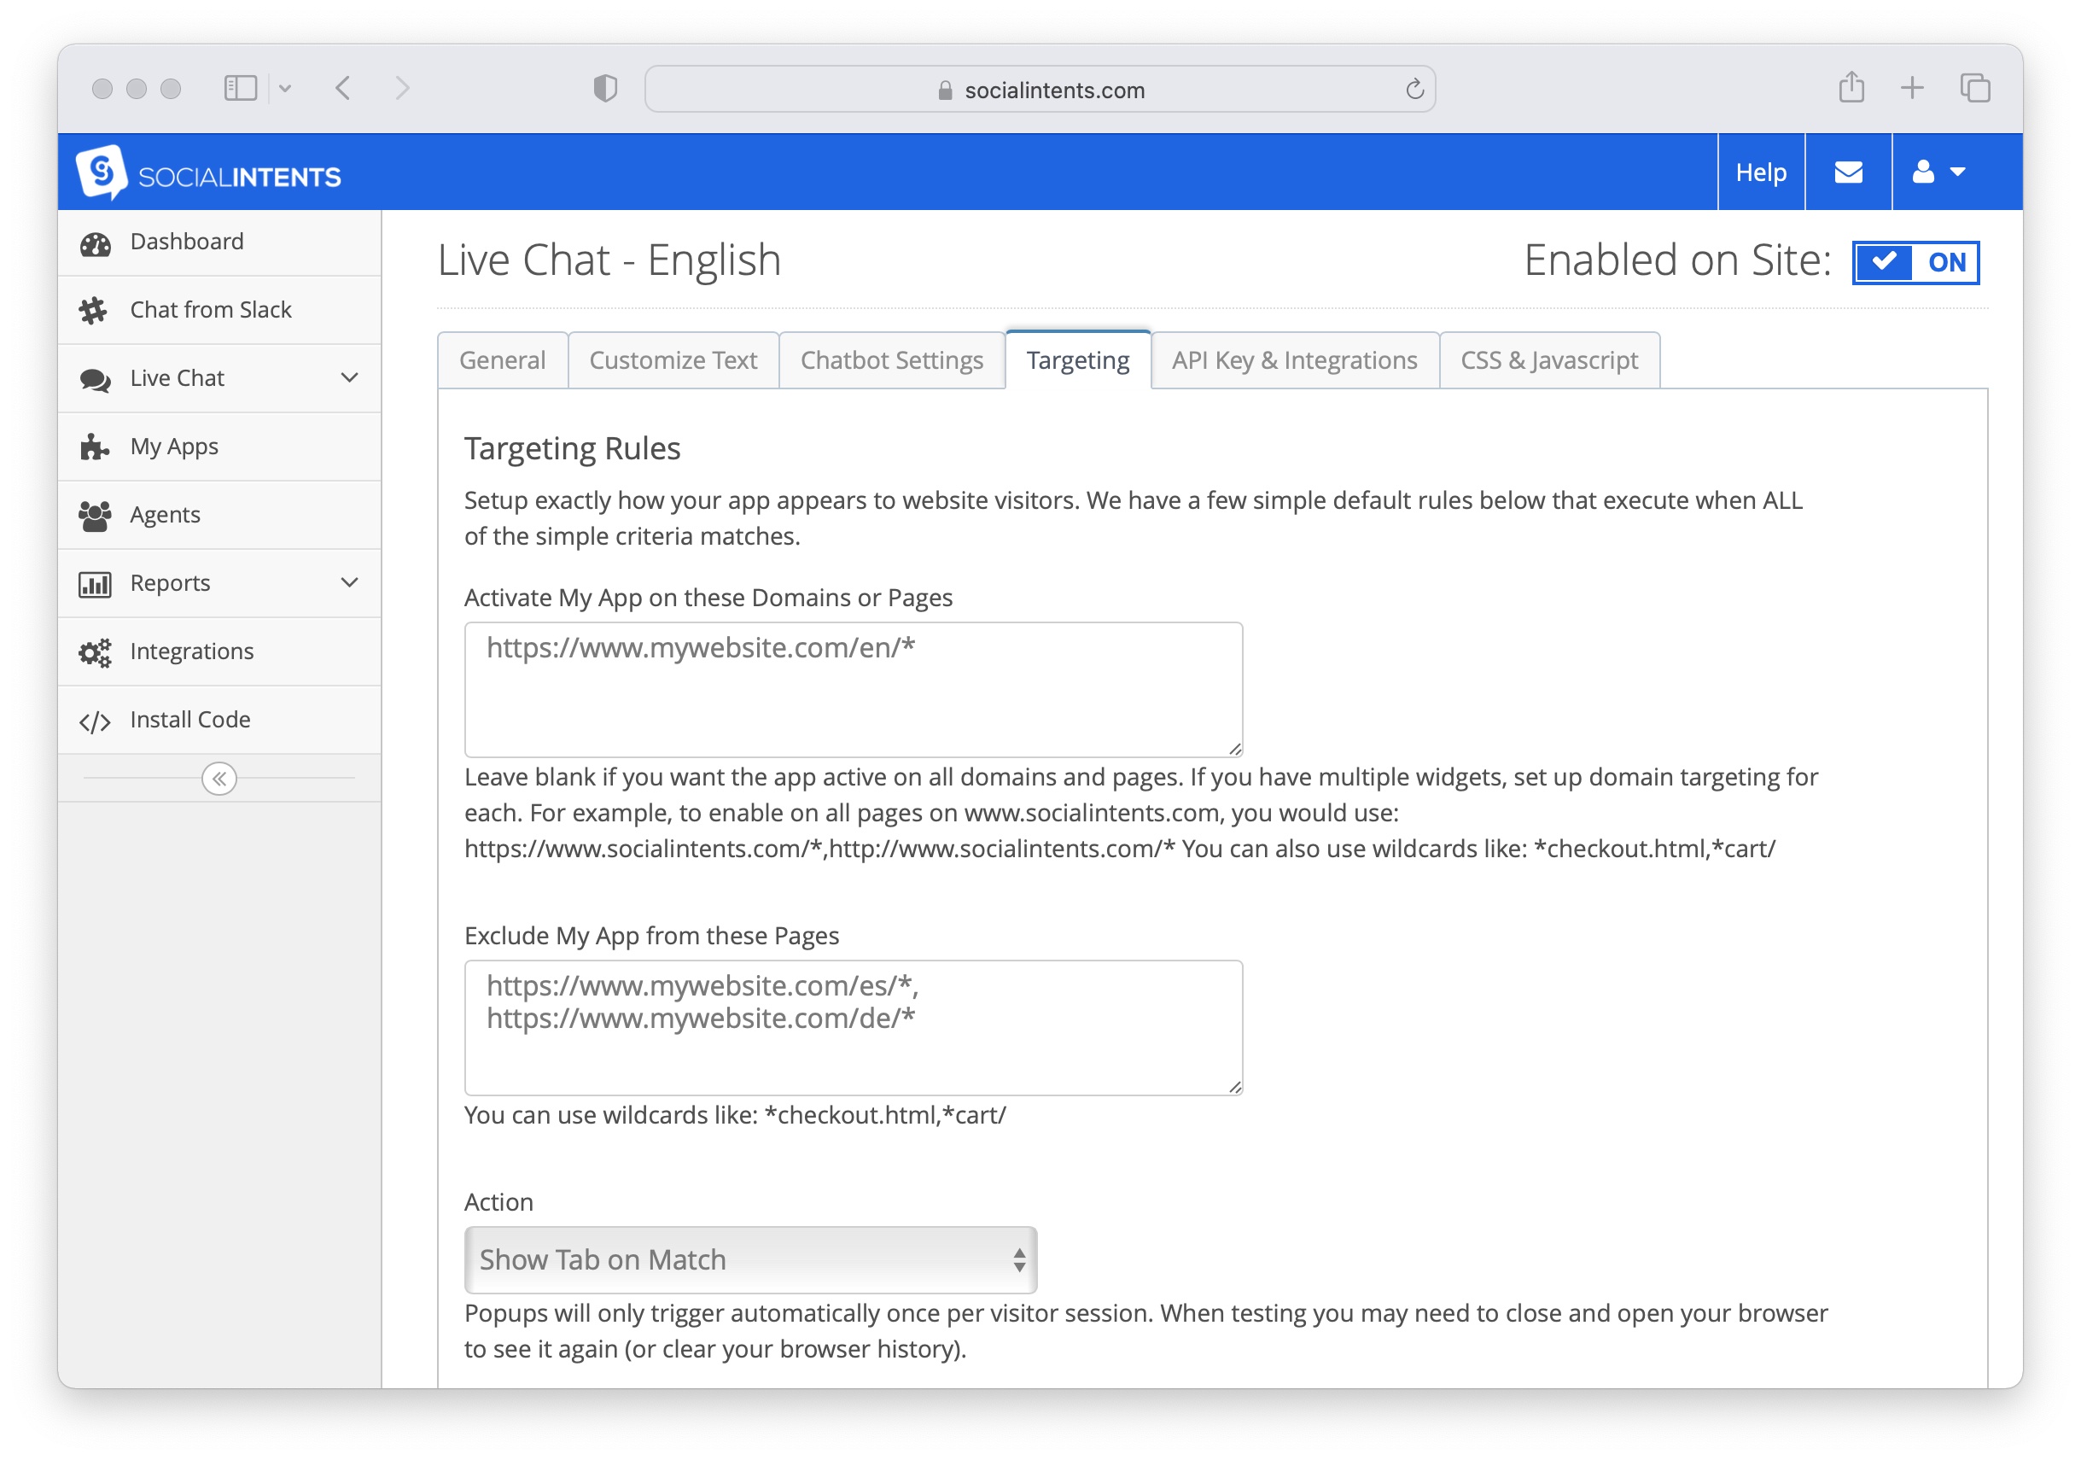Open Chat from Slack sidebar icon
This screenshot has height=1460, width=2081.
[x=93, y=310]
